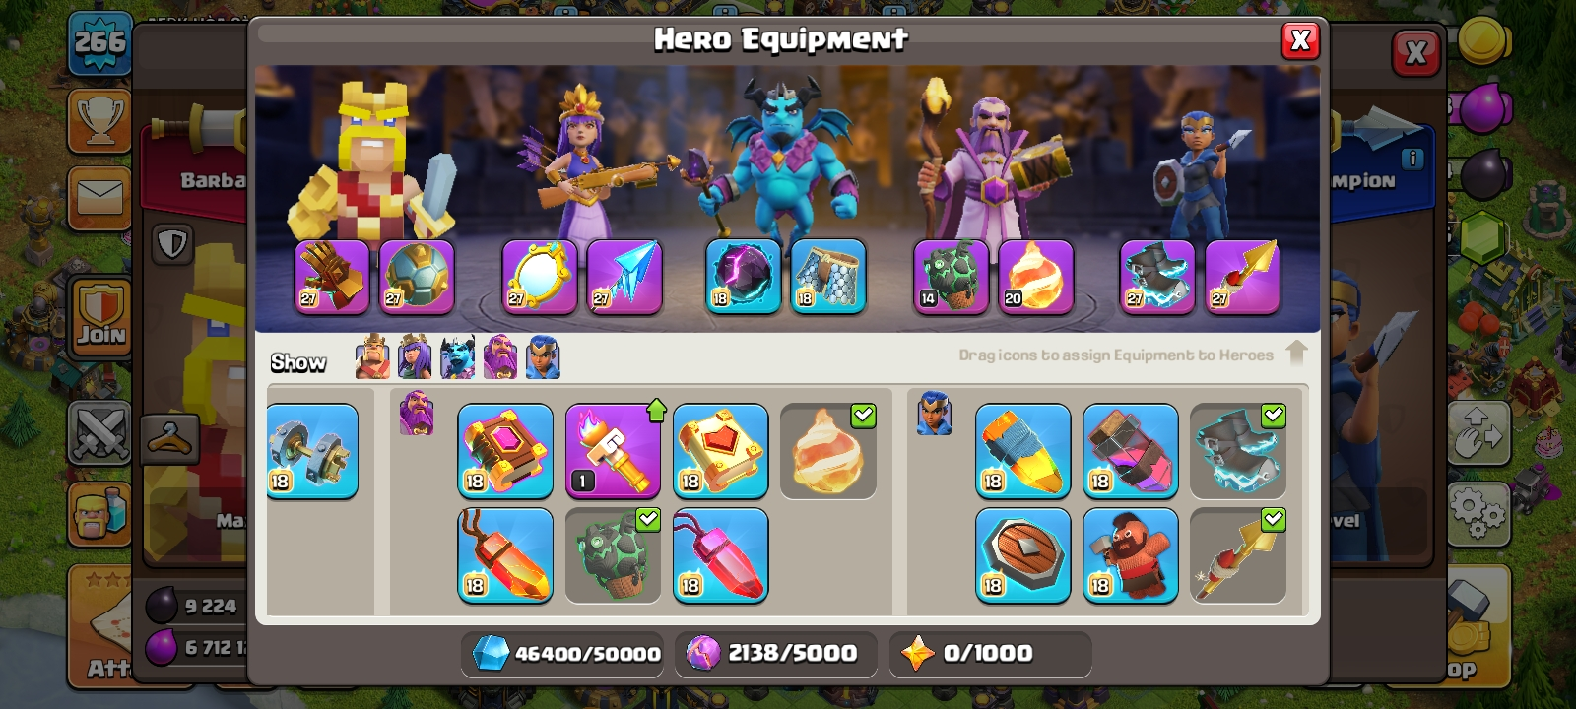Select the Haste Vial equipment icon
This screenshot has width=1576, height=709.
(x=1131, y=451)
